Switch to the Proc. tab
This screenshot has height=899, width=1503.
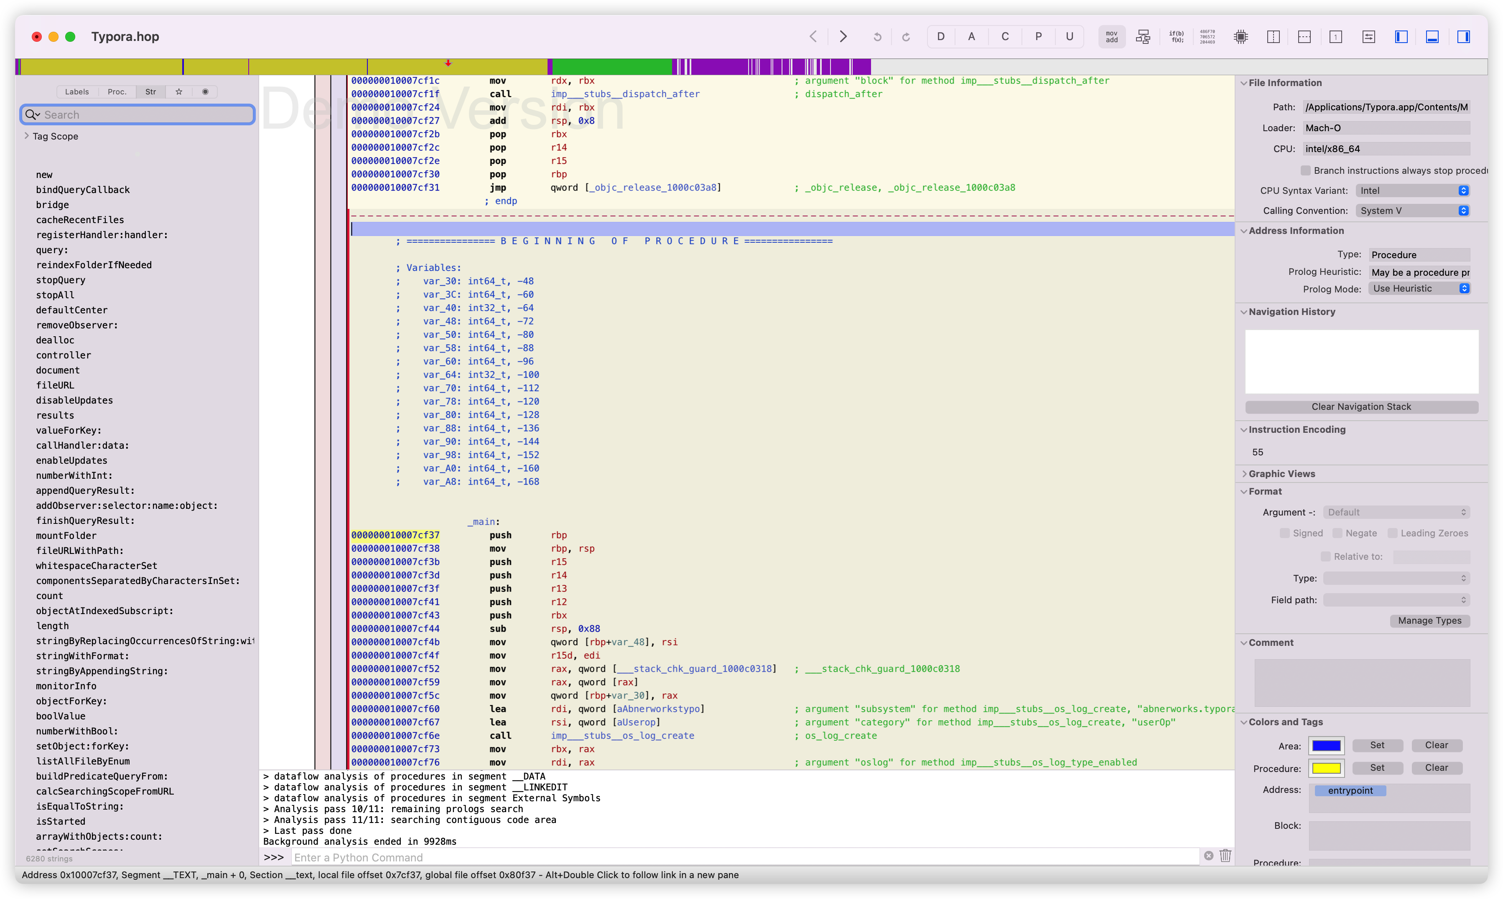click(x=117, y=91)
